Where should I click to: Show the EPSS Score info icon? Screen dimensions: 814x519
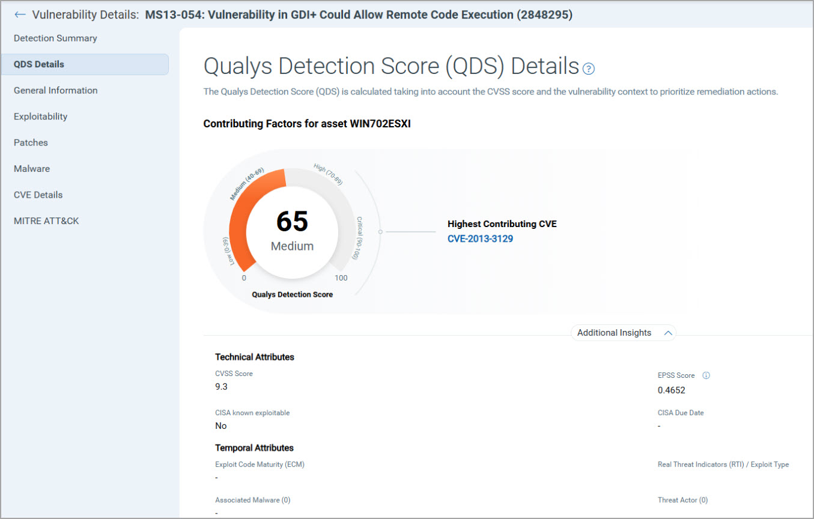pyautogui.click(x=706, y=375)
